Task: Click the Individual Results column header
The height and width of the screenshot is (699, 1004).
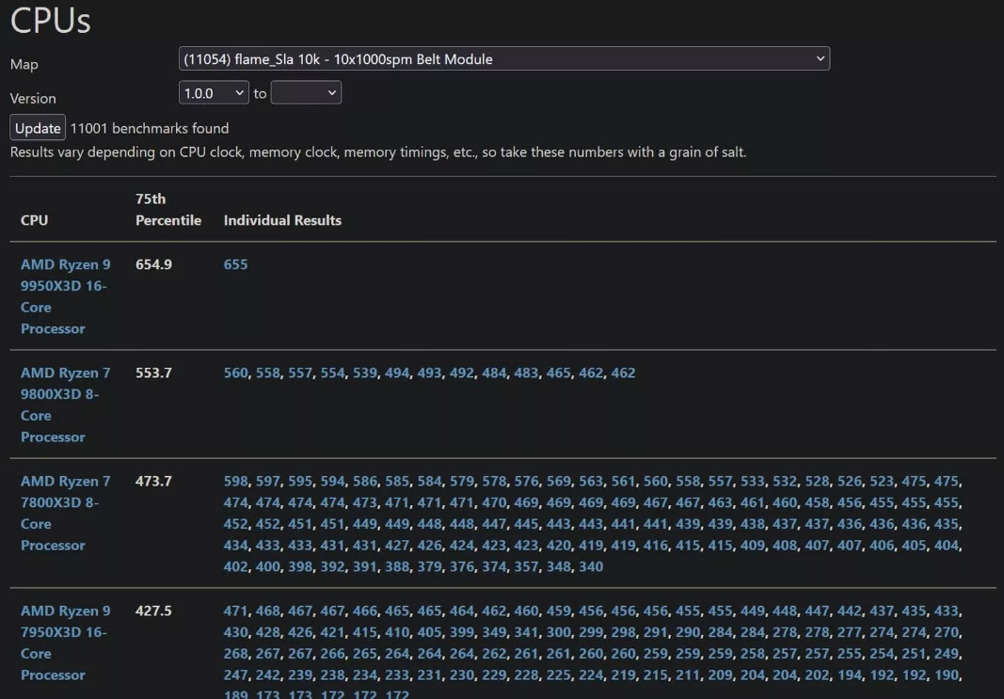Action: click(282, 220)
